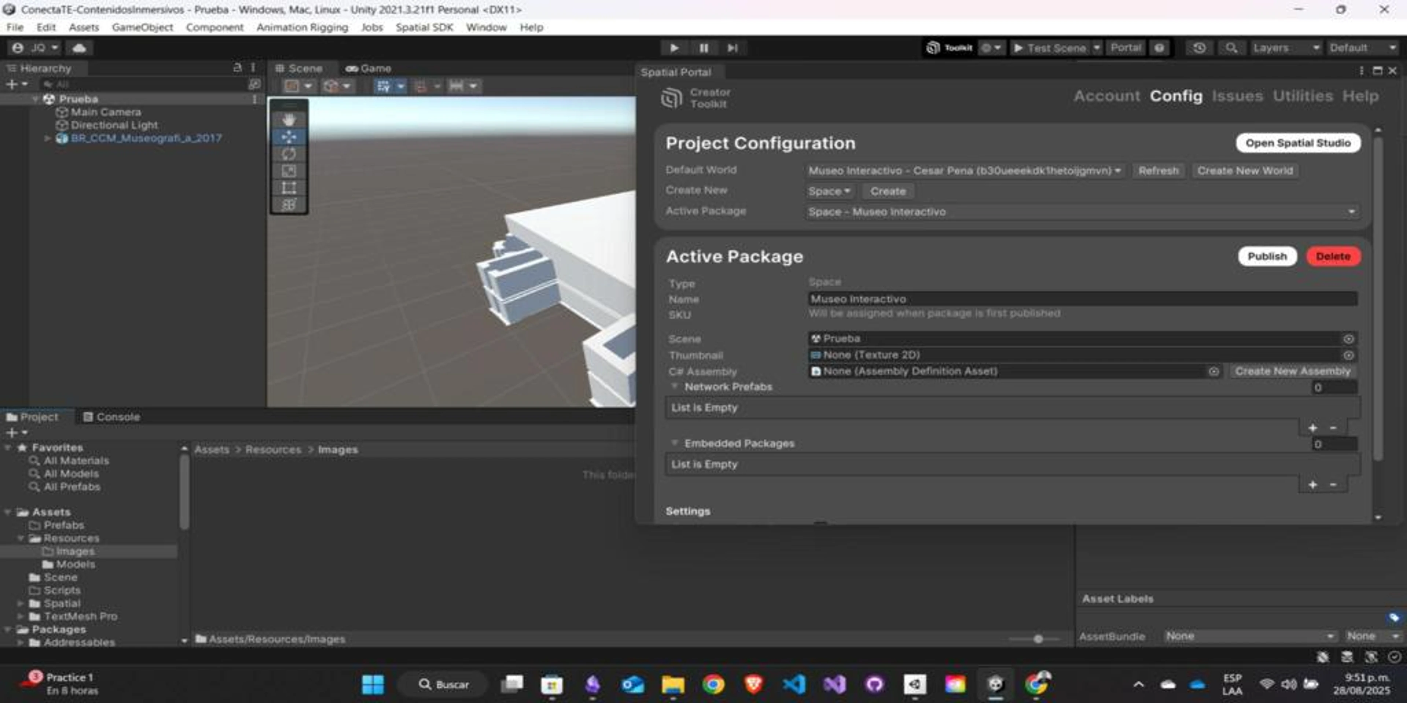The width and height of the screenshot is (1407, 703).
Task: Toggle the Hierarchy panel lock
Action: (x=237, y=68)
